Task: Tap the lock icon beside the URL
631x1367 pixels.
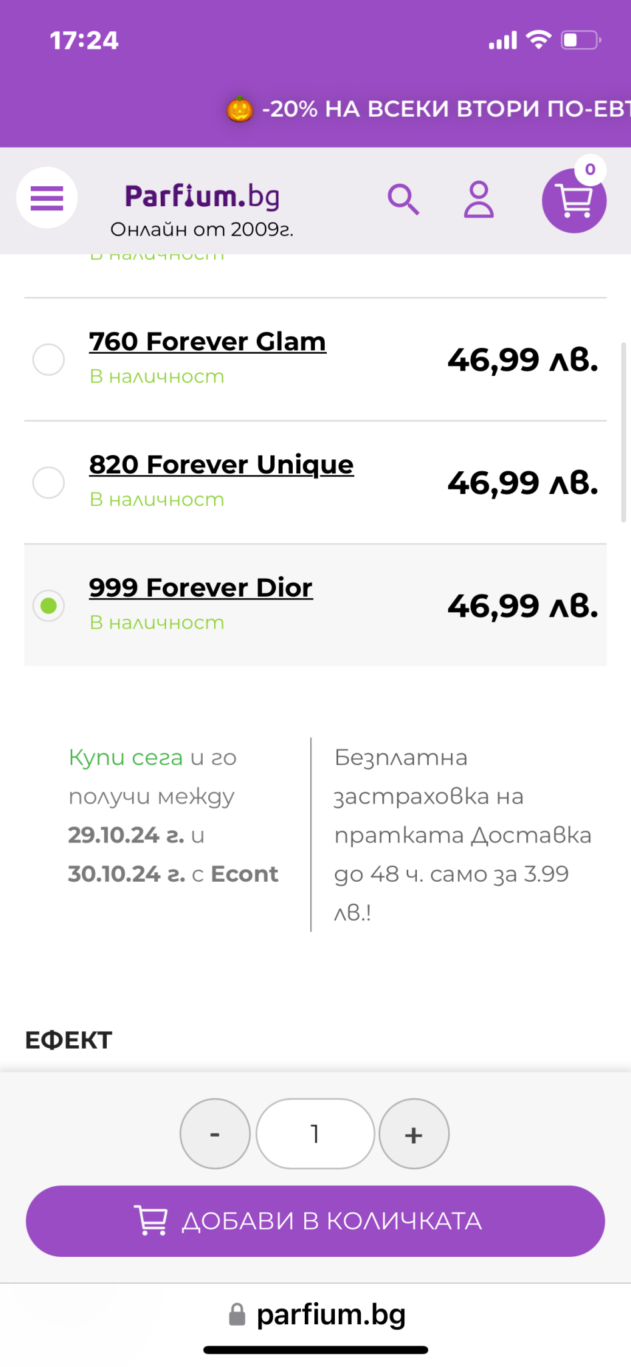Action: tap(237, 1314)
